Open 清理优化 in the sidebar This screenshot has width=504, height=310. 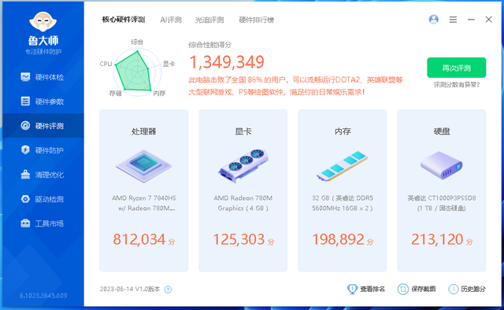point(43,175)
